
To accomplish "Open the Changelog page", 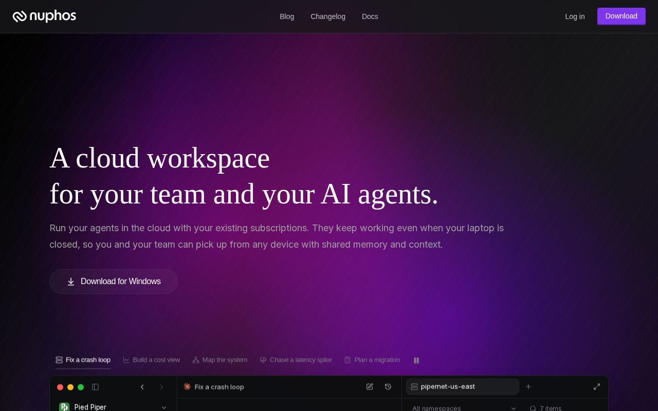I will (328, 16).
